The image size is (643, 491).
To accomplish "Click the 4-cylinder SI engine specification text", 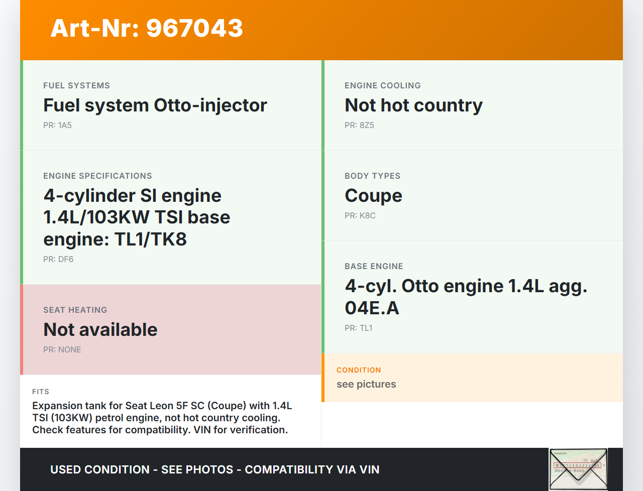I will coord(137,217).
